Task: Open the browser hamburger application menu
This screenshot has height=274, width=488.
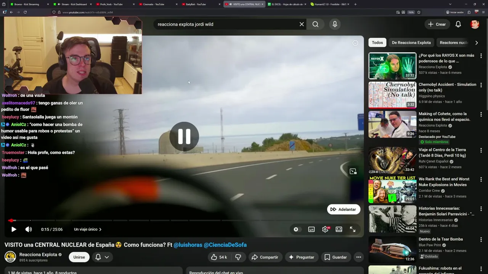Action: 483,12
